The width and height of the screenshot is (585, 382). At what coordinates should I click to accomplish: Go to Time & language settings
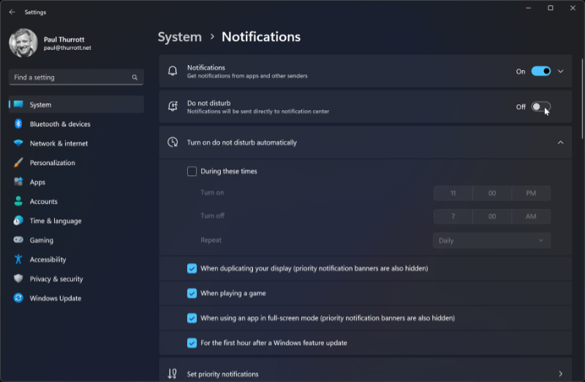(55, 221)
